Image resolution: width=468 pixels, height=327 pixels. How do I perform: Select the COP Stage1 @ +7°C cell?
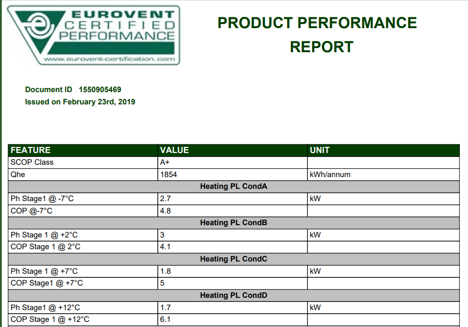pos(83,284)
